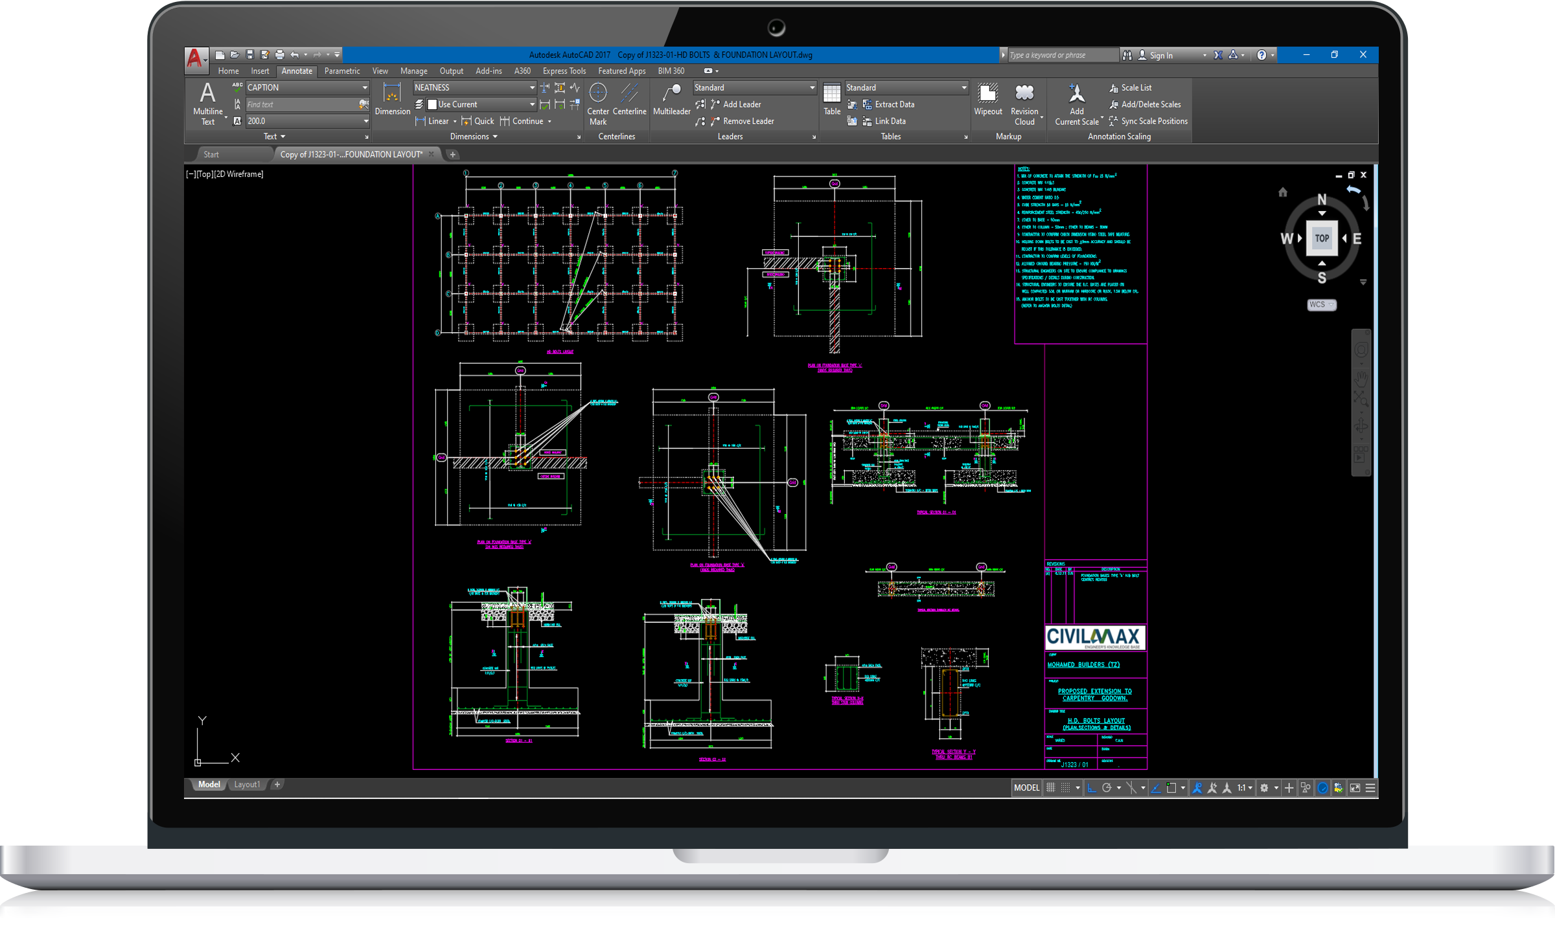Start the Multiline Text tool
The height and width of the screenshot is (935, 1555).
pyautogui.click(x=207, y=103)
